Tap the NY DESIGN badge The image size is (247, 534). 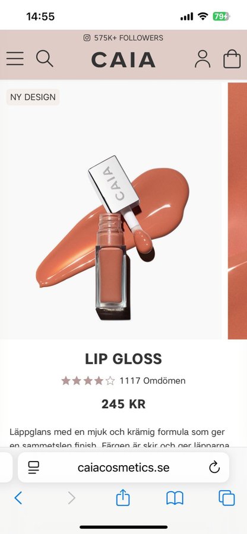pyautogui.click(x=33, y=97)
